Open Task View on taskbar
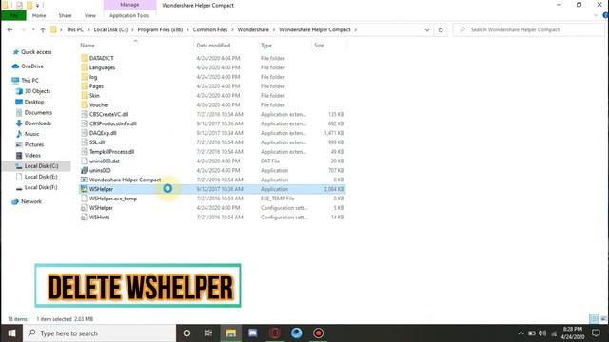This screenshot has height=342, width=609. click(x=208, y=333)
